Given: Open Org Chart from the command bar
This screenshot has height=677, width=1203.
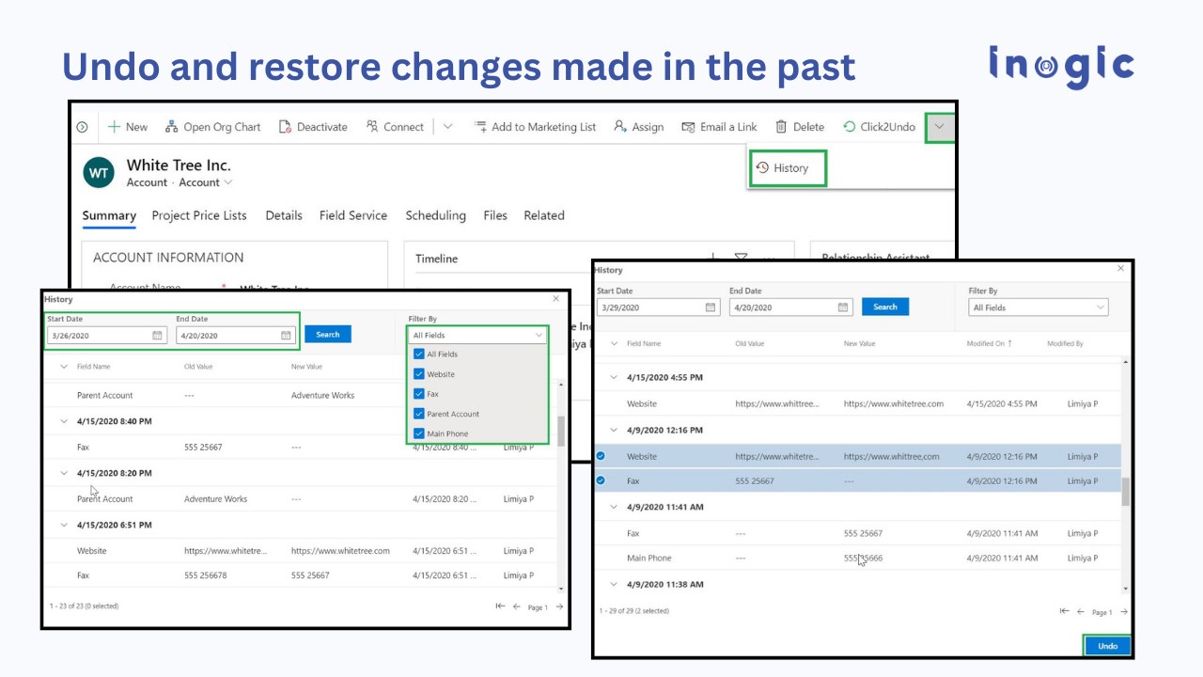Looking at the screenshot, I should pos(212,127).
